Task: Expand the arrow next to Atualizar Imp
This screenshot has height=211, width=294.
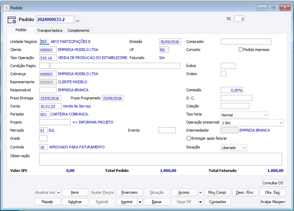Action: point(58,192)
